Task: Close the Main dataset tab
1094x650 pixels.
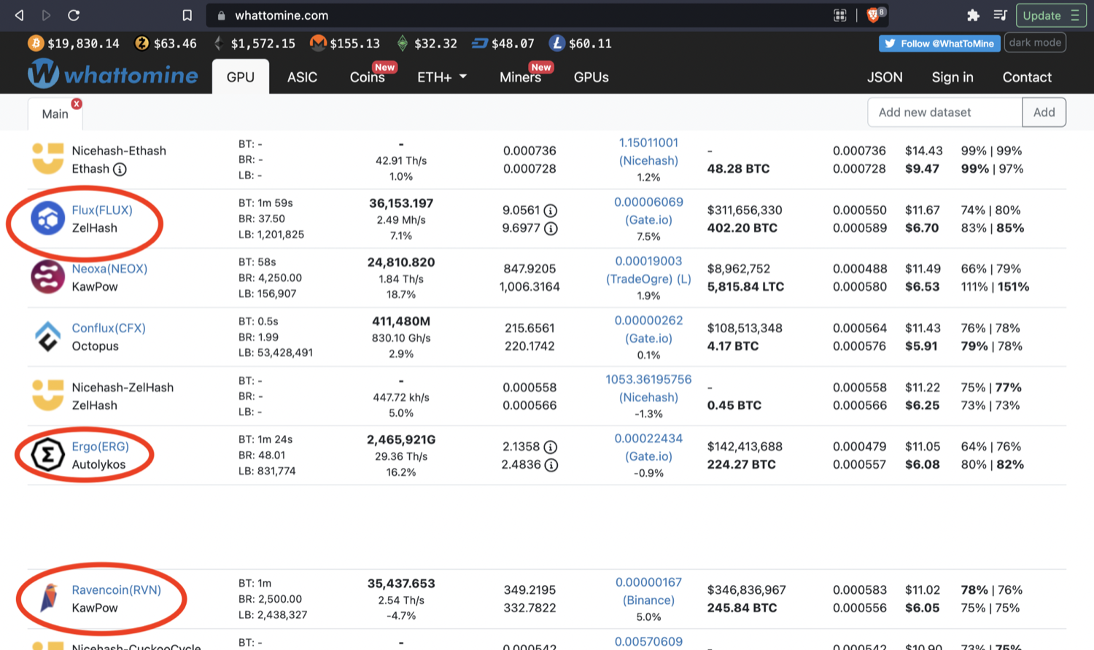Action: pyautogui.click(x=77, y=104)
